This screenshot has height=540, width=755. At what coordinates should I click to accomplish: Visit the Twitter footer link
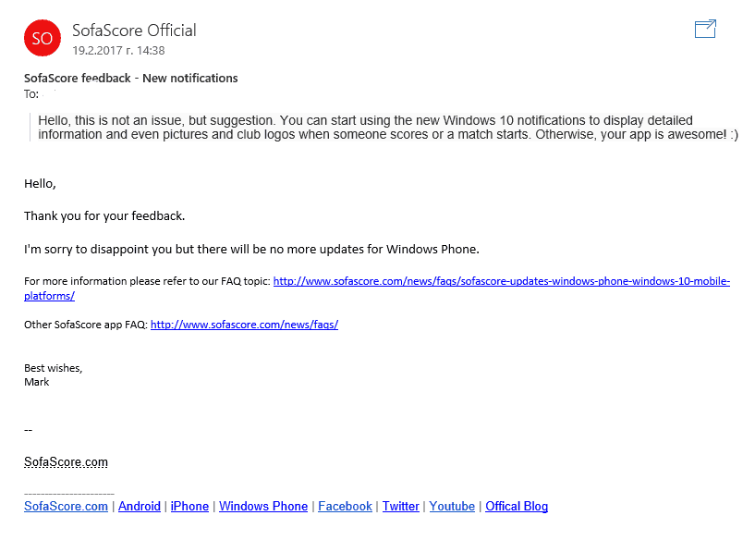[x=401, y=507]
